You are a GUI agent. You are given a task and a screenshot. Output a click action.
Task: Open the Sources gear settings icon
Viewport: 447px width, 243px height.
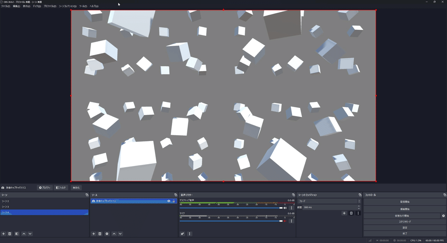(x=107, y=234)
